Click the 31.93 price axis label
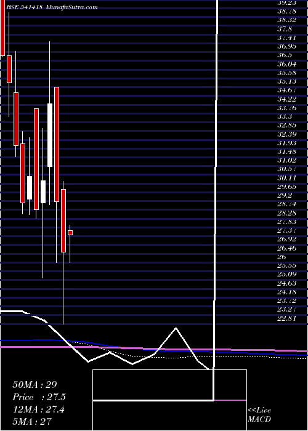 click(x=287, y=143)
